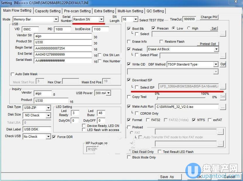
Task: Click the Set button next to Prescan High
Action: (x=214, y=28)
